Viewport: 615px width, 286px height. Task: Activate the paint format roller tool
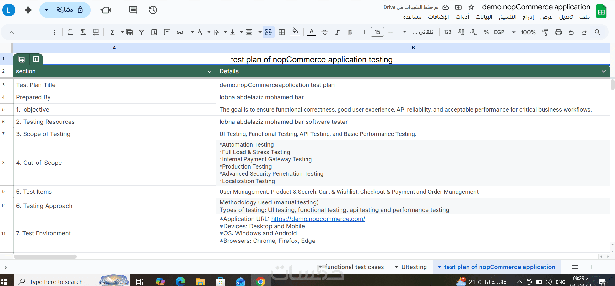pyautogui.click(x=545, y=32)
